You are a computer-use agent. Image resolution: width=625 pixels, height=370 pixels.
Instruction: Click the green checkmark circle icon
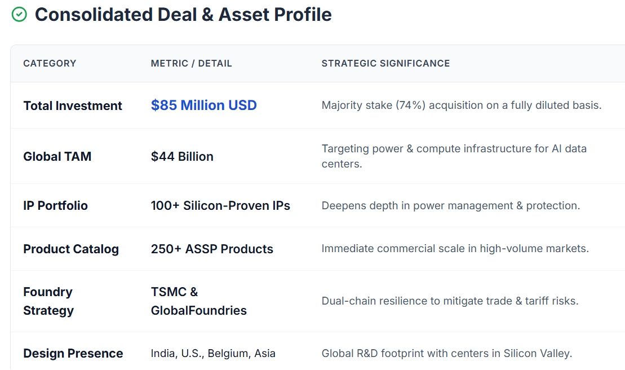point(19,15)
